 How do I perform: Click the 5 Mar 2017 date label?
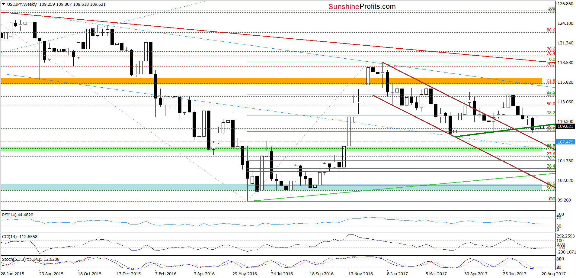(436, 274)
